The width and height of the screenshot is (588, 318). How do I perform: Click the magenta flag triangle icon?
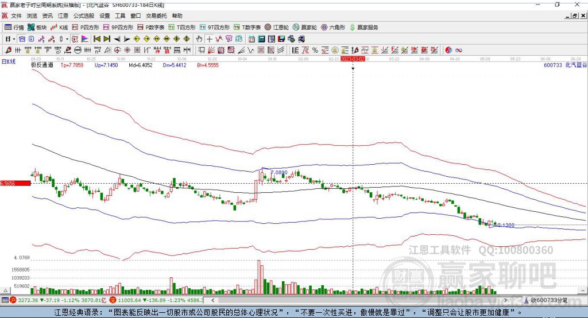tap(85, 39)
